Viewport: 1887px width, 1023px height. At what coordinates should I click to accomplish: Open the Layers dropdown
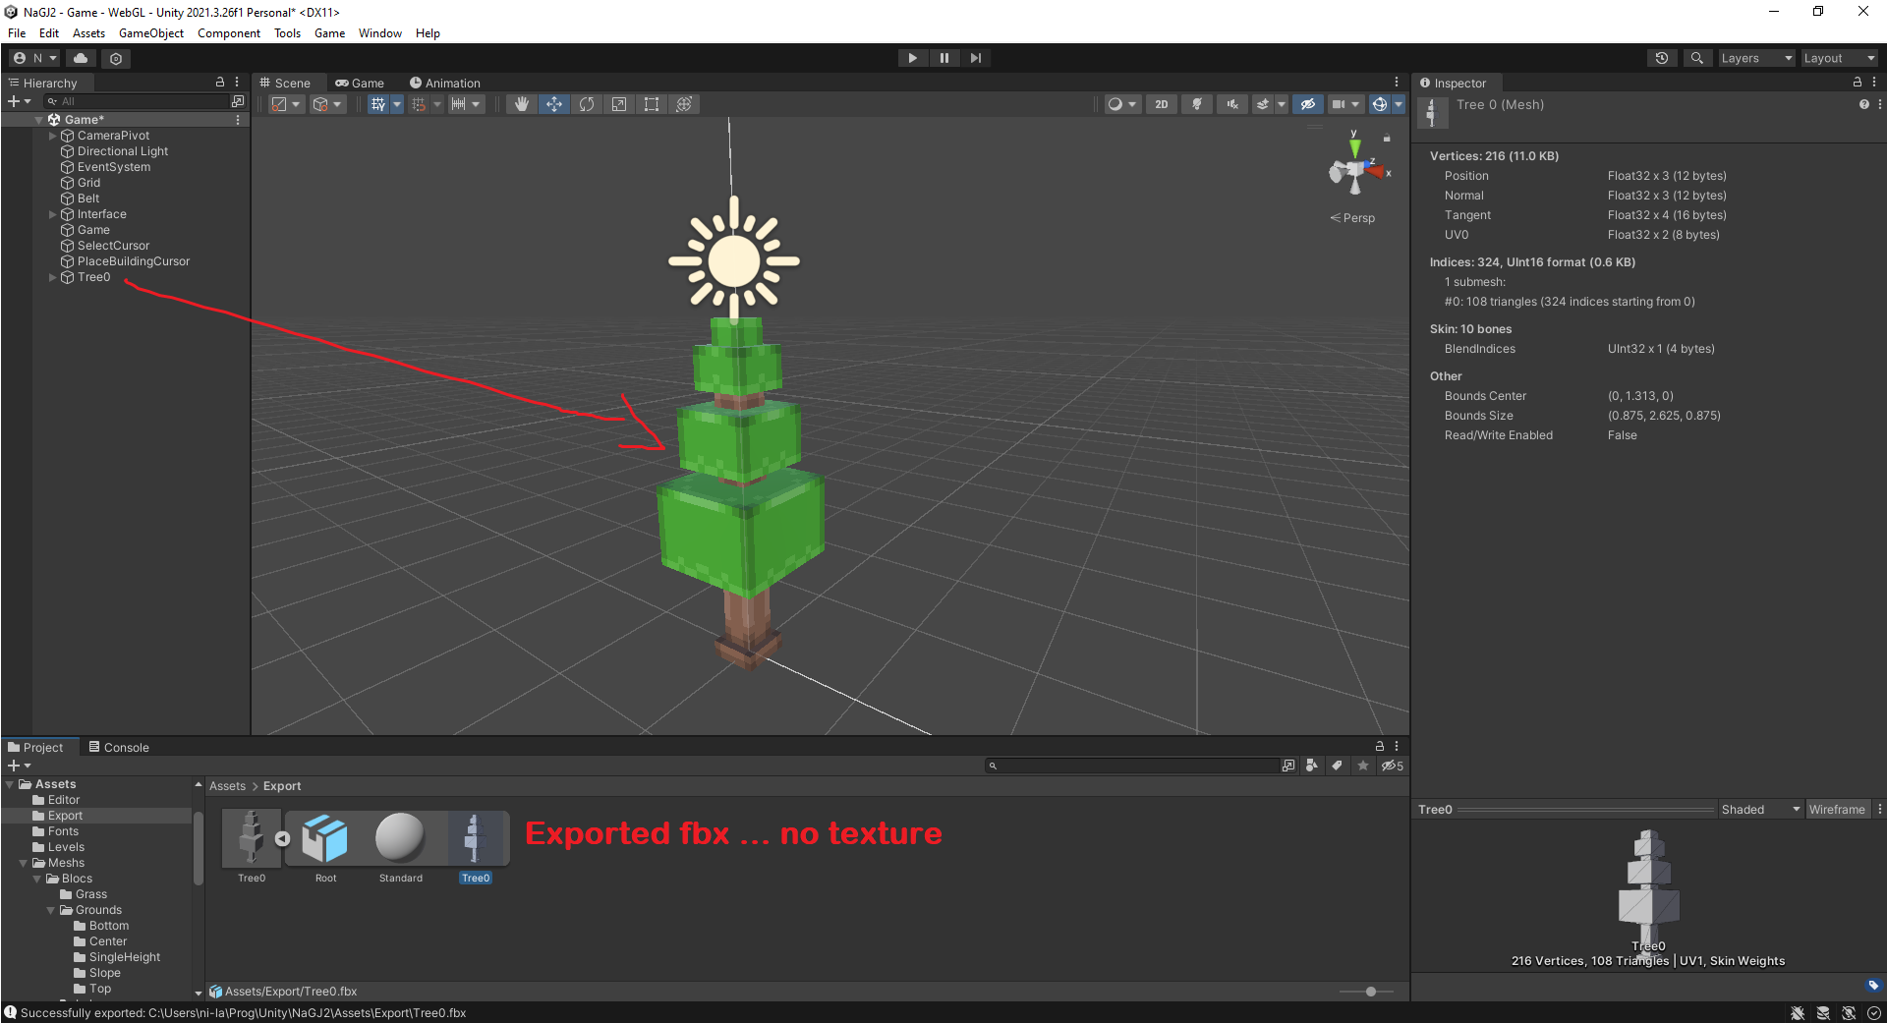[x=1756, y=58]
